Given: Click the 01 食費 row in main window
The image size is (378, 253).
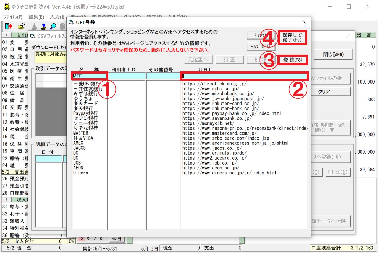Looking at the screenshot, I should (x=15, y=43).
